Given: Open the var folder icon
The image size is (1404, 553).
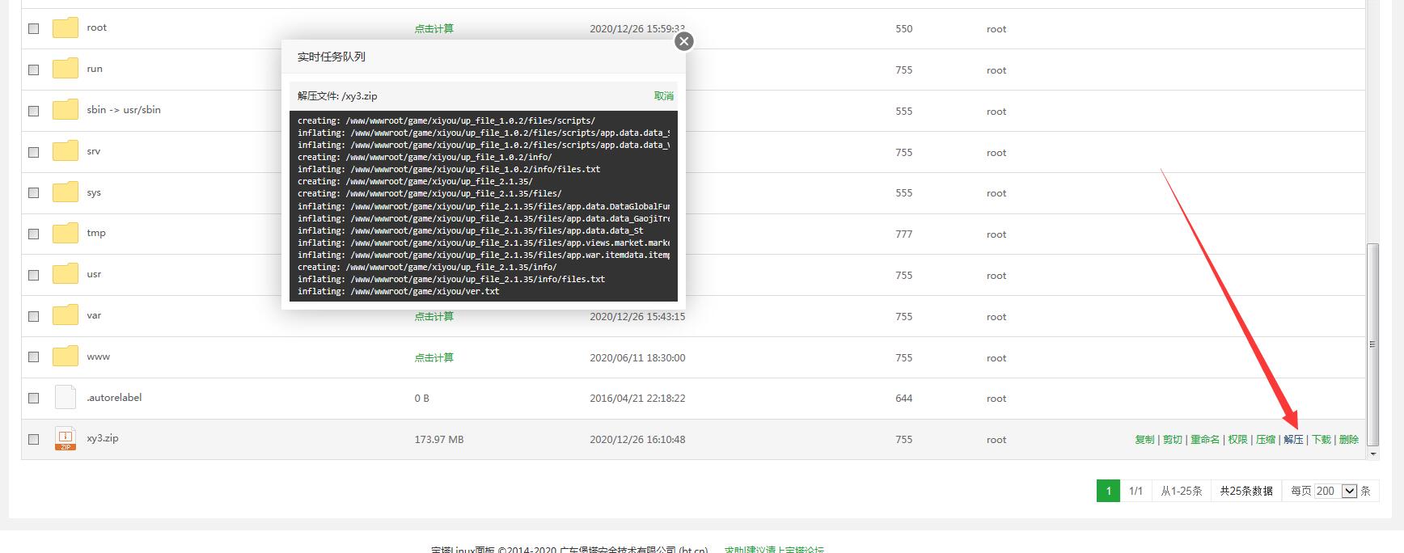Looking at the screenshot, I should (66, 315).
